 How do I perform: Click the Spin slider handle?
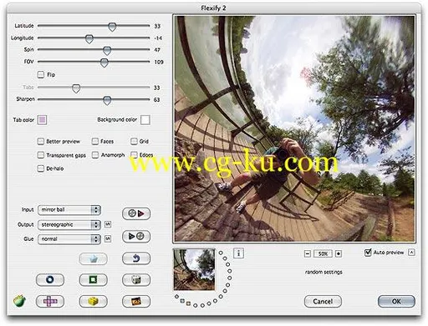pyautogui.click(x=107, y=51)
